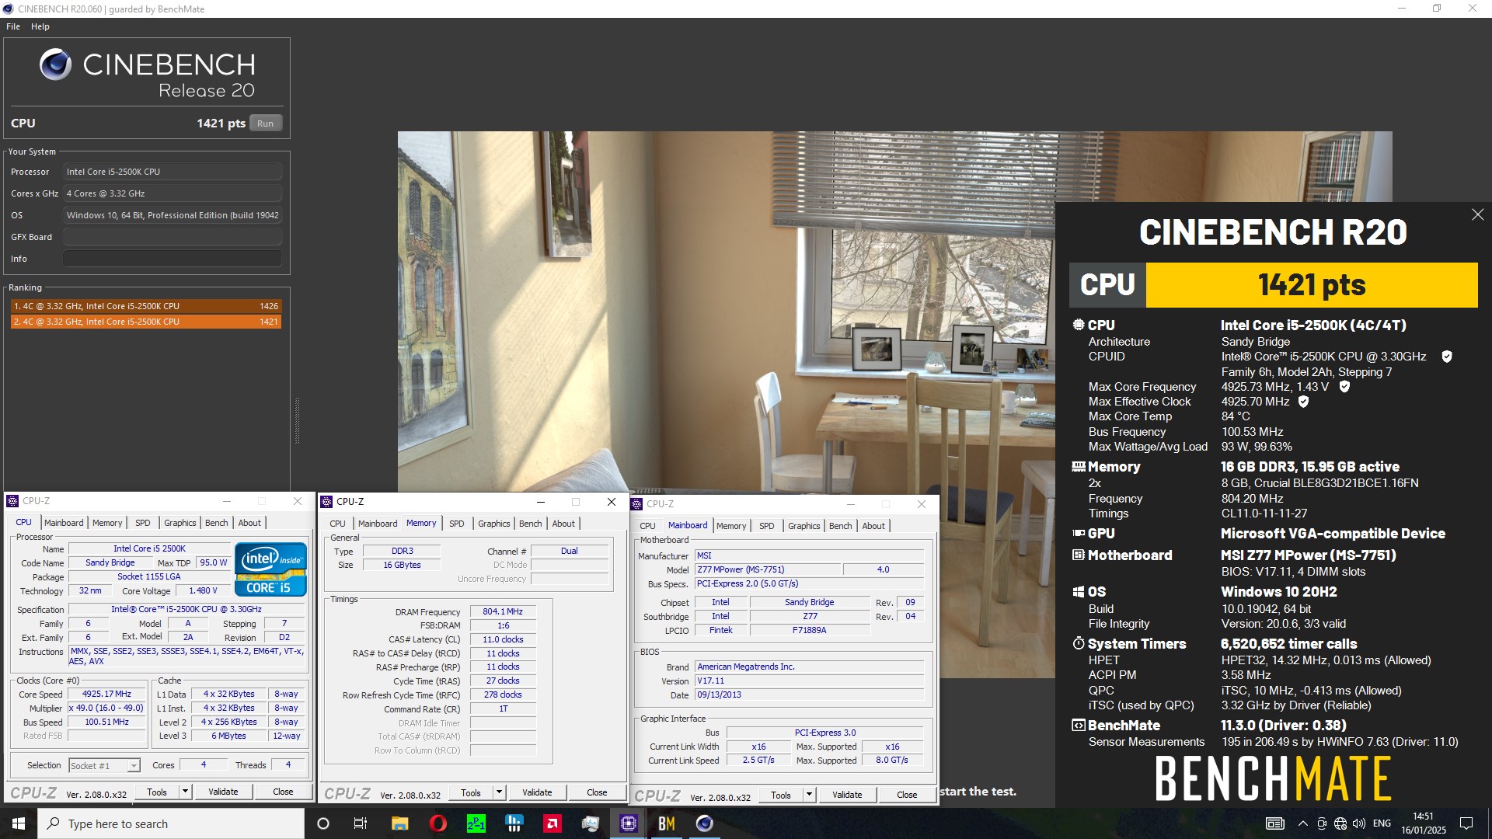Open the Cinebench File menu

point(13,26)
